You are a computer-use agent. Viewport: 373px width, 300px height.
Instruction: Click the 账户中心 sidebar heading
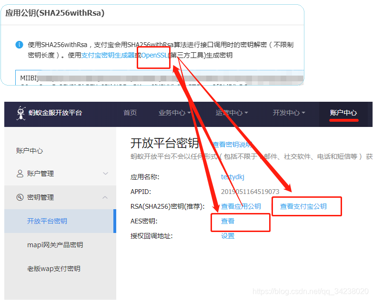(30, 151)
